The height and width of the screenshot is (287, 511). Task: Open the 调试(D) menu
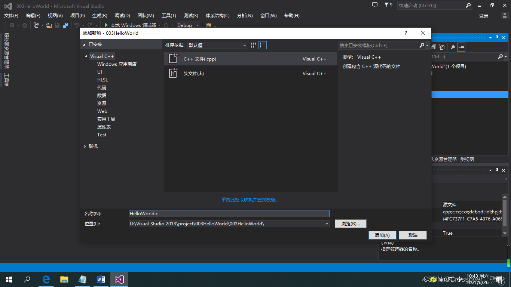tap(122, 16)
